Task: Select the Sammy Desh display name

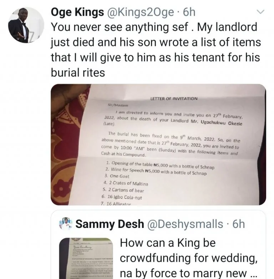Action: click(110, 224)
